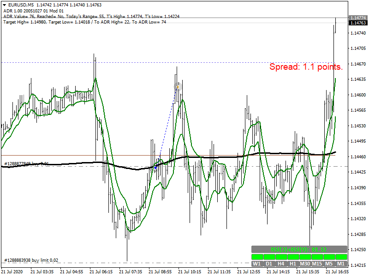Click the H1 timeframe label

point(293,264)
